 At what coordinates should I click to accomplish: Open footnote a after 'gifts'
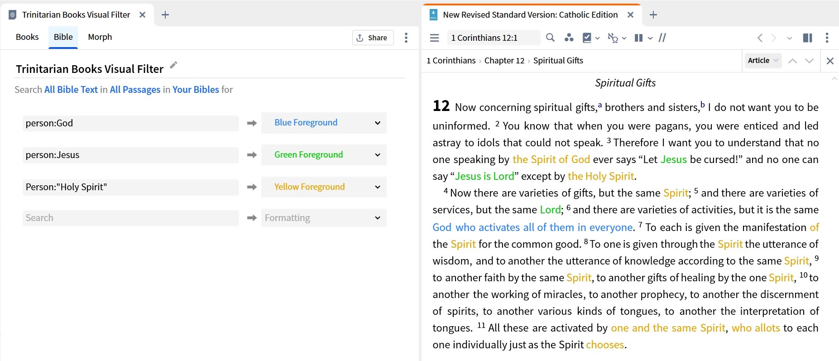(x=599, y=105)
